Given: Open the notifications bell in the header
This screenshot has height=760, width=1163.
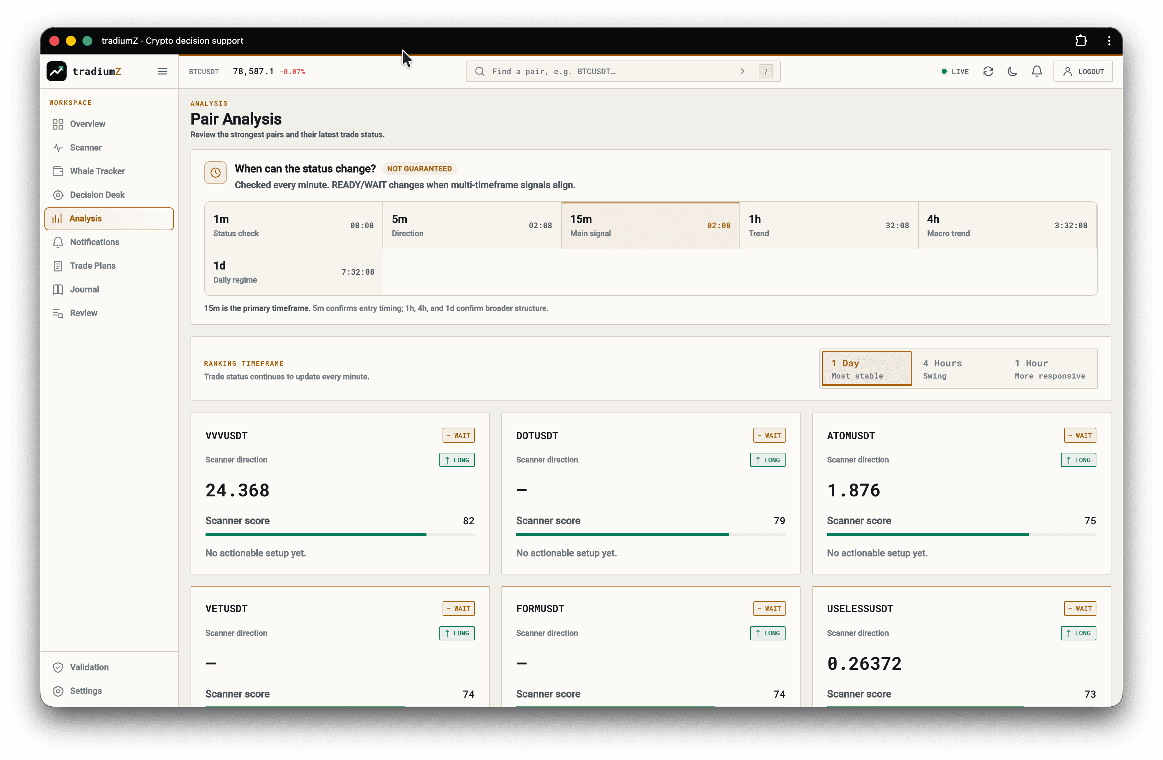Looking at the screenshot, I should coord(1037,71).
